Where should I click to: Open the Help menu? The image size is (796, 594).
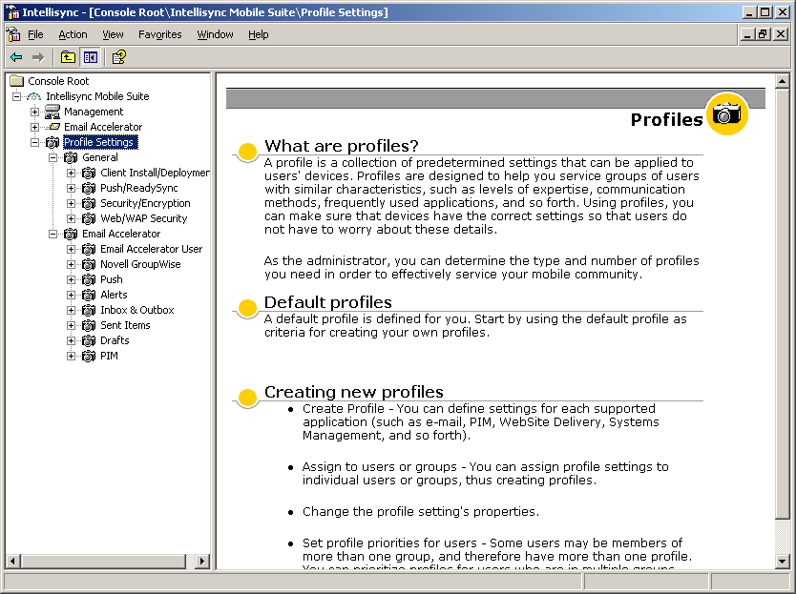pyautogui.click(x=259, y=34)
